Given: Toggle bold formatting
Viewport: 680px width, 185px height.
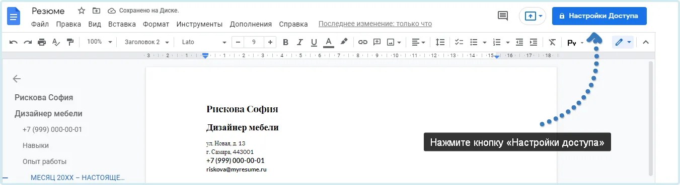Looking at the screenshot, I should [x=285, y=42].
